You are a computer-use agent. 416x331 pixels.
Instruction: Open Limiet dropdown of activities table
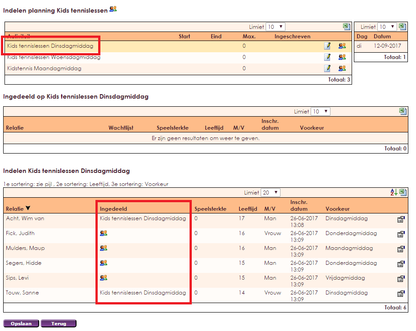click(x=276, y=27)
